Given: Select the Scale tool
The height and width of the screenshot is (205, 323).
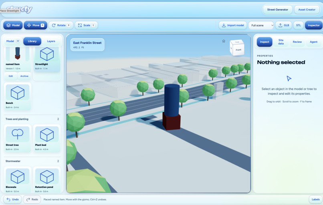Looking at the screenshot, I should point(86,25).
